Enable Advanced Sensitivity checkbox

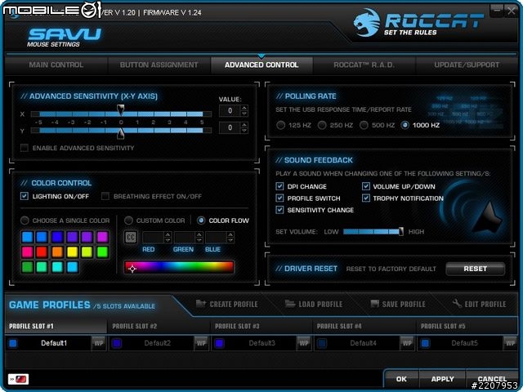tap(25, 148)
